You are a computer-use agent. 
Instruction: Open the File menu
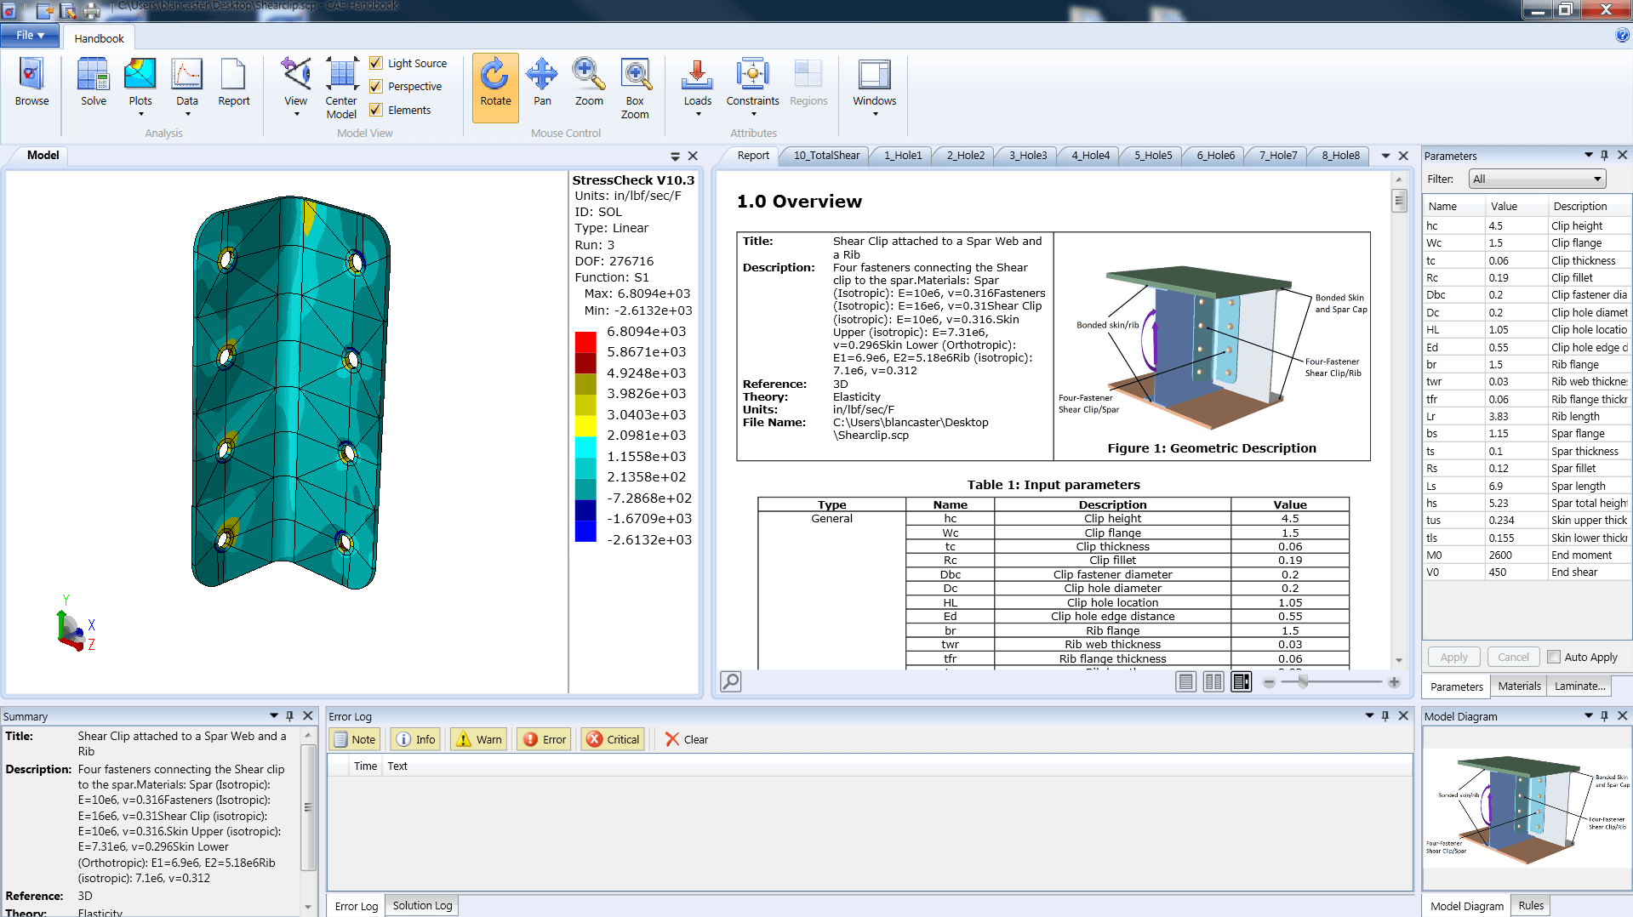click(30, 35)
